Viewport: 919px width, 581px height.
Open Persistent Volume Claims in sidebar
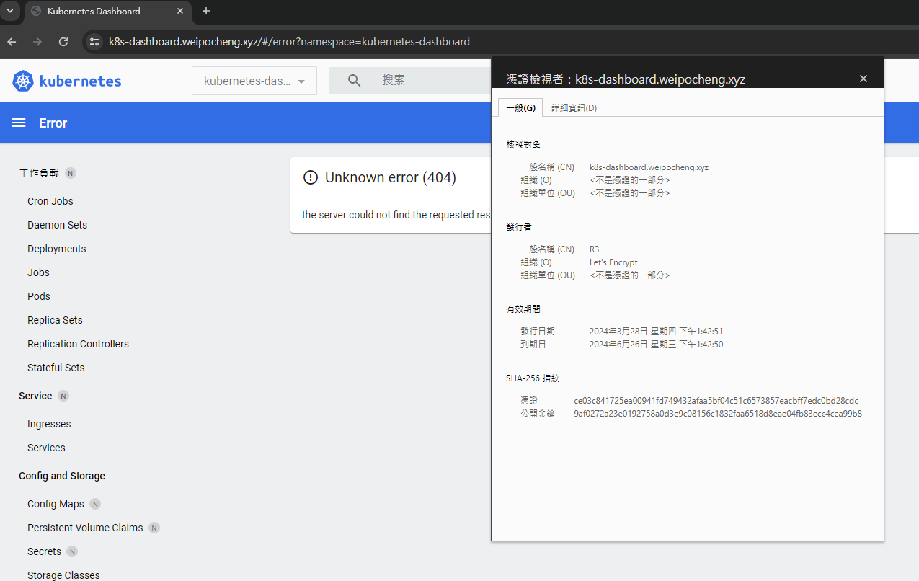(85, 528)
